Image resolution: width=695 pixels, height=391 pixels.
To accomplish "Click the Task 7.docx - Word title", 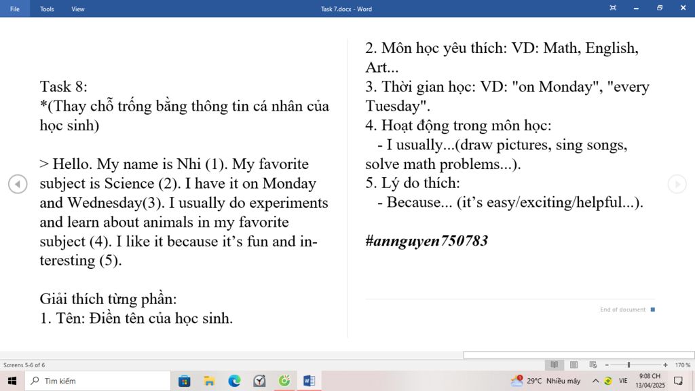I will (346, 9).
